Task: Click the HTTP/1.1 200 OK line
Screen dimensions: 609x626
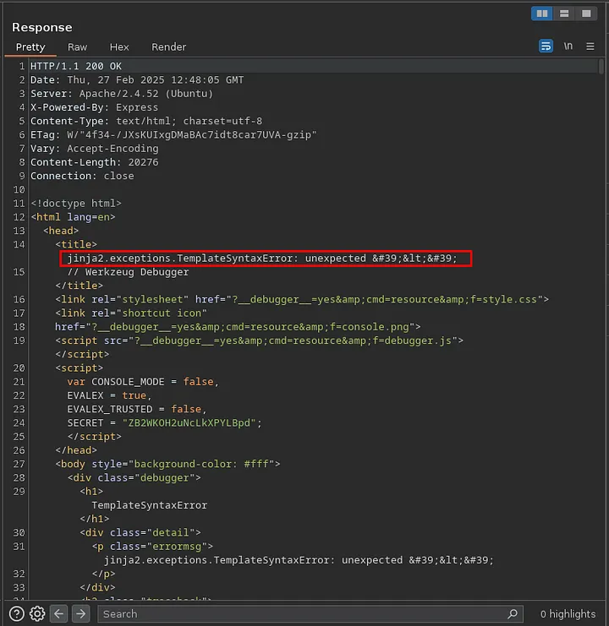Action: (x=76, y=66)
